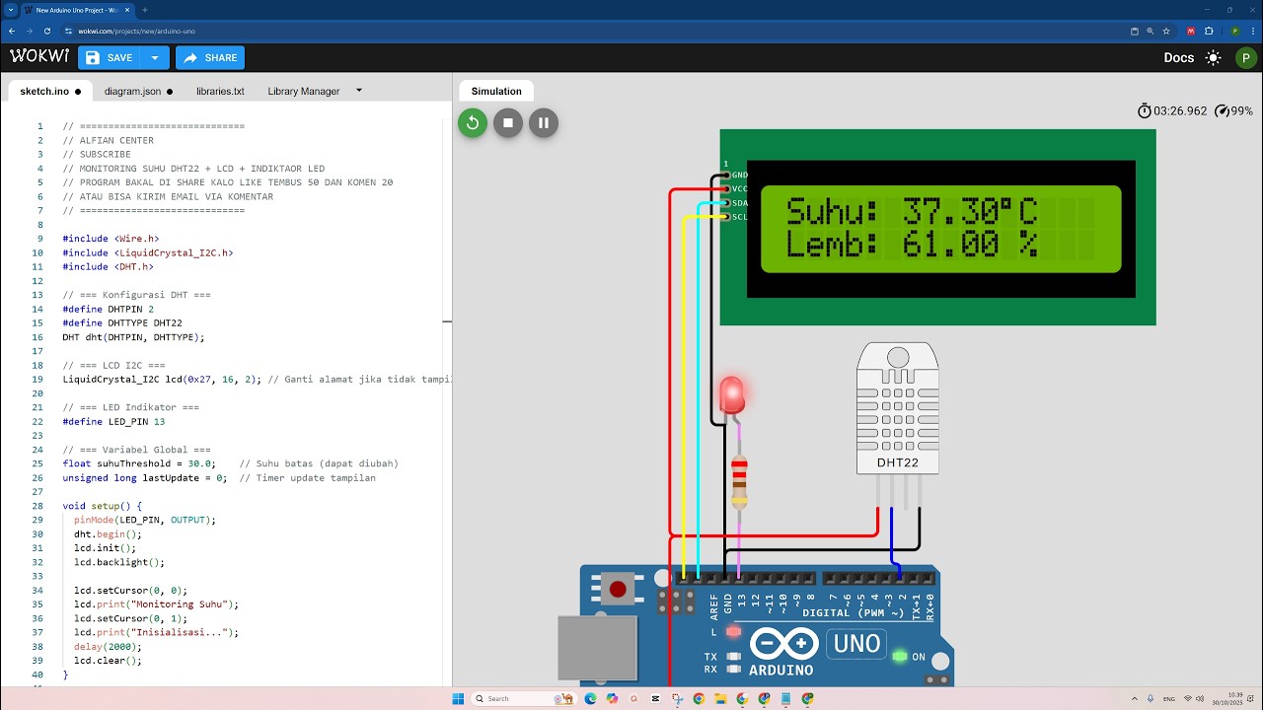Click line "void setup() {"

pos(103,506)
